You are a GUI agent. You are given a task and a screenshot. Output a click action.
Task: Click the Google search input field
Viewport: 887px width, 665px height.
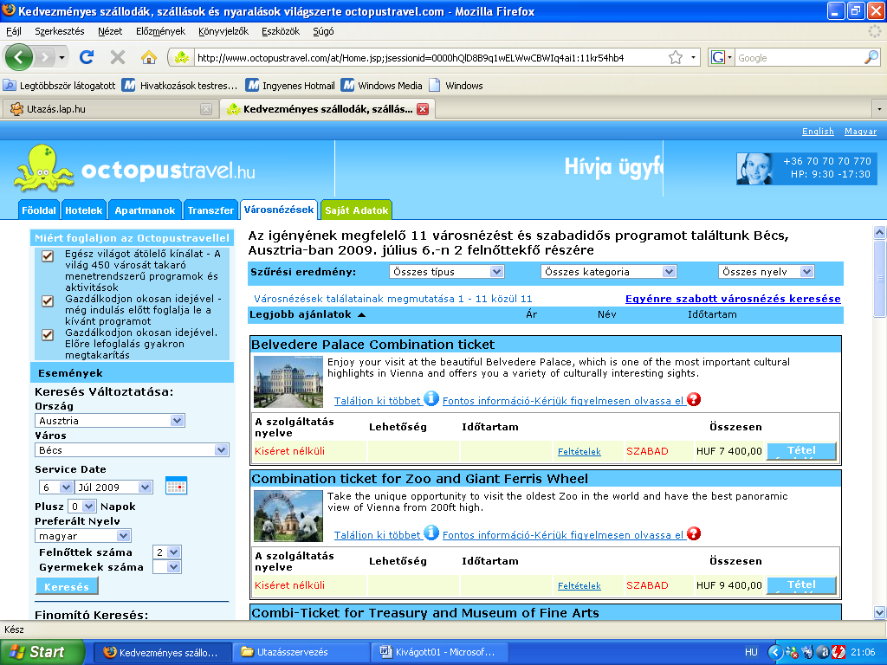(x=799, y=58)
